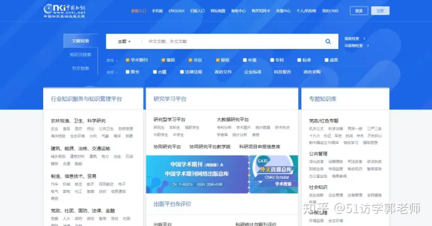Toggle the 学术期刊 checkbox

[x=127, y=60]
